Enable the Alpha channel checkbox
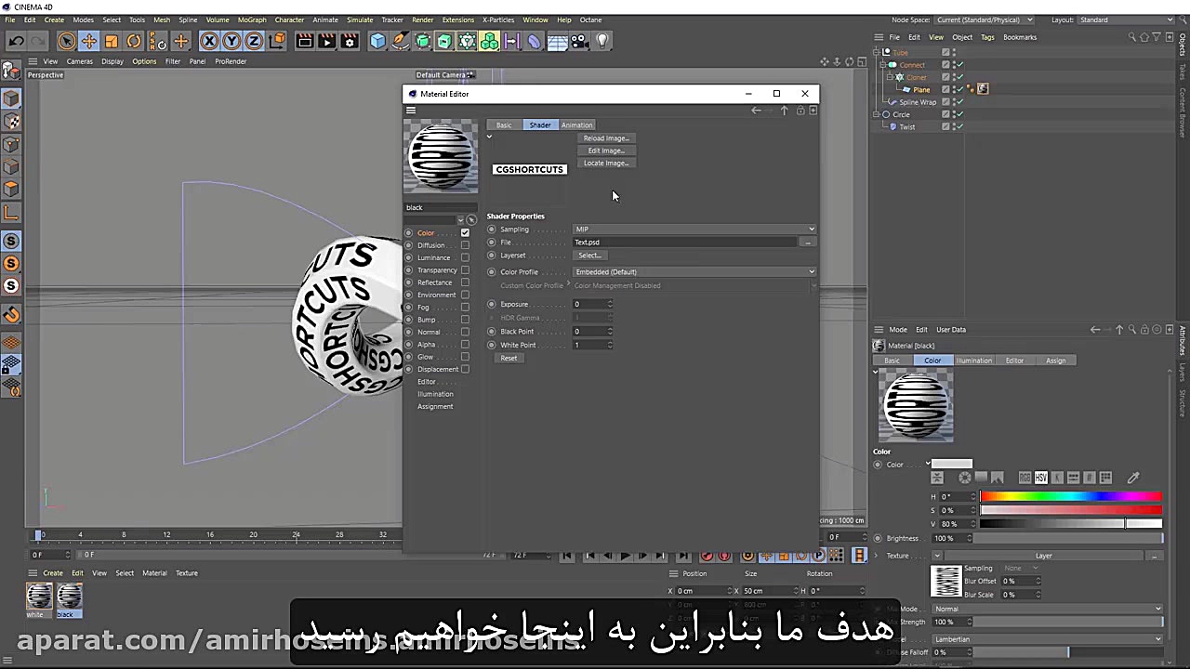This screenshot has height=669, width=1190. point(465,344)
